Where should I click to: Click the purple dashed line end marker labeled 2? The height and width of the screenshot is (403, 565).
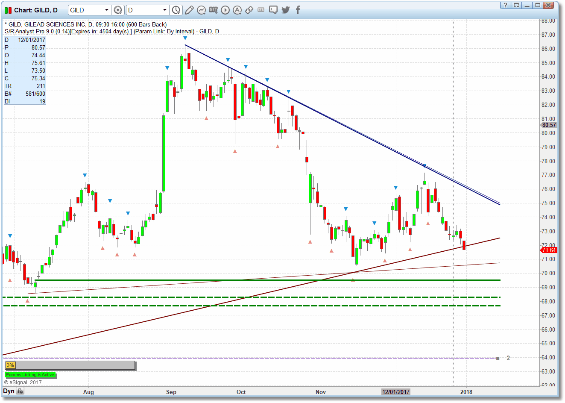click(x=498, y=358)
